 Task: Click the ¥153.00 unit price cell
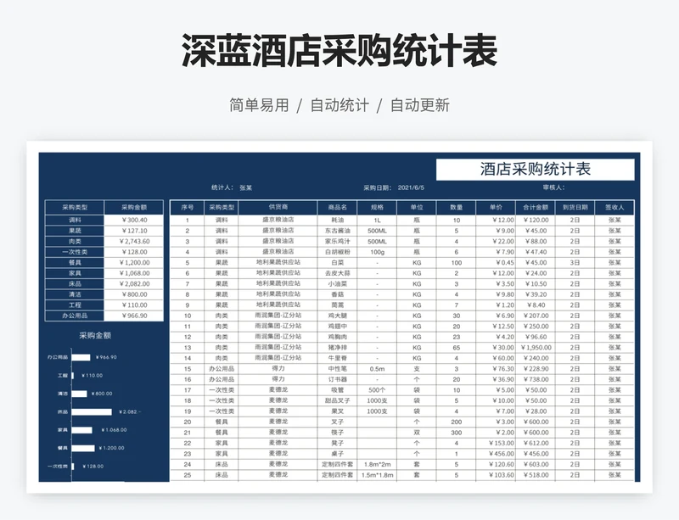(x=496, y=444)
